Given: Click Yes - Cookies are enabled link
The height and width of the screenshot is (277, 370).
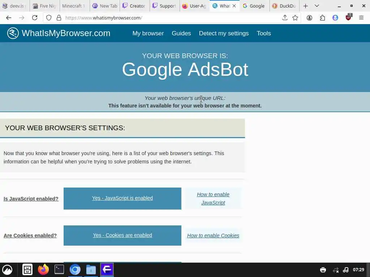Looking at the screenshot, I should [122, 235].
